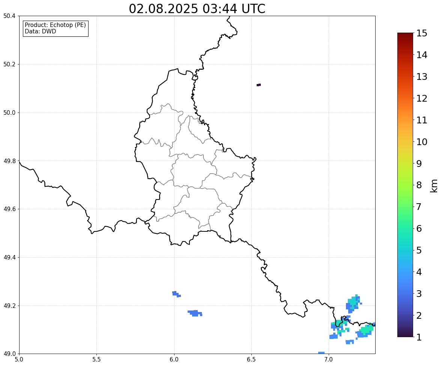
Task: Click the cyan echo cluster above the 49.2 gridline
Action: coord(353,303)
